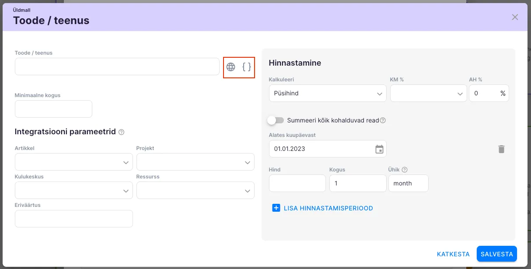Click help icon beside Summeeri kõik kohalduvad read
The image size is (531, 269).
[x=383, y=120]
